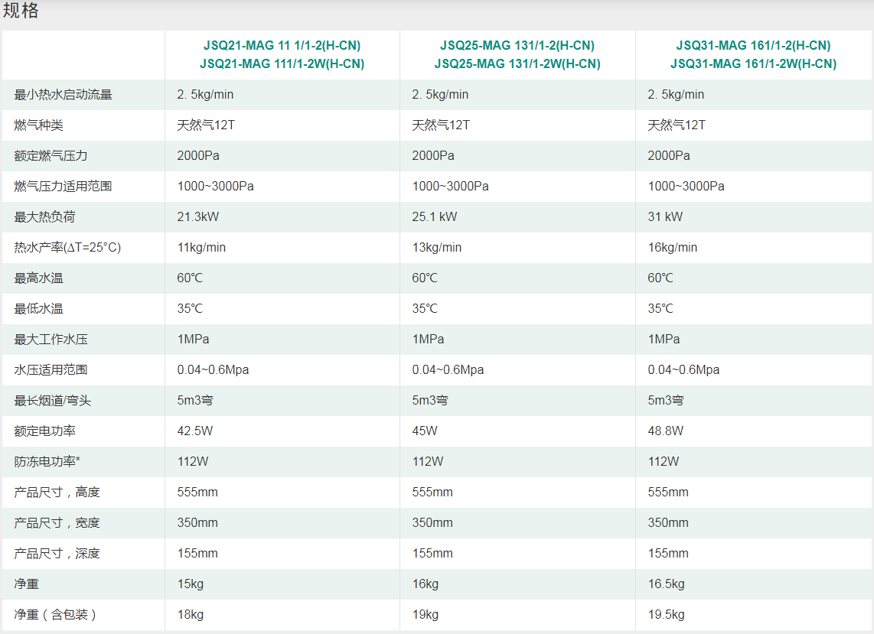Click the 45W rated power value

pyautogui.click(x=425, y=431)
